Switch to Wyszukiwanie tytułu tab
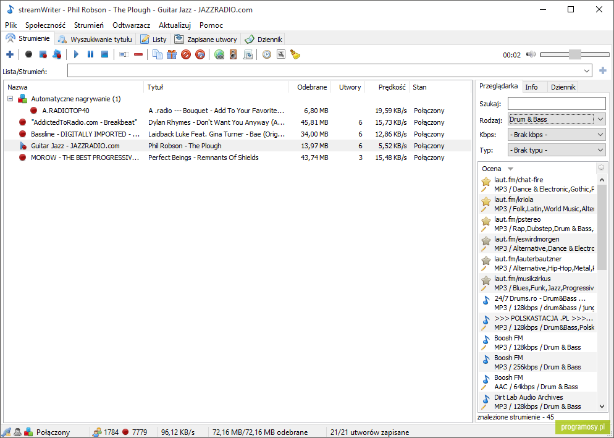This screenshot has height=438, width=614. tap(95, 39)
